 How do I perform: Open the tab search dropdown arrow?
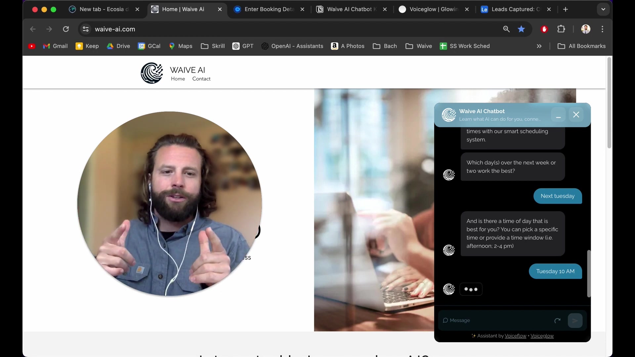pyautogui.click(x=603, y=9)
